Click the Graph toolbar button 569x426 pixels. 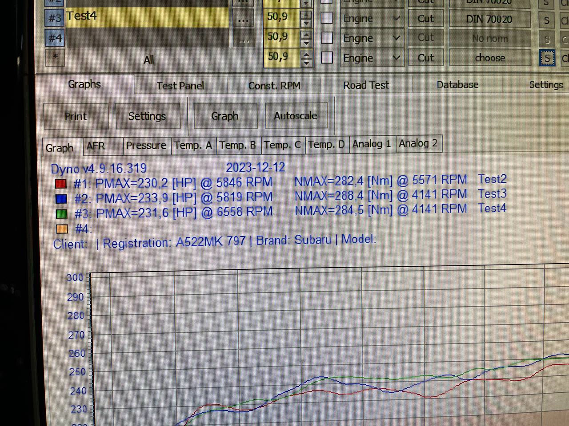click(x=225, y=116)
